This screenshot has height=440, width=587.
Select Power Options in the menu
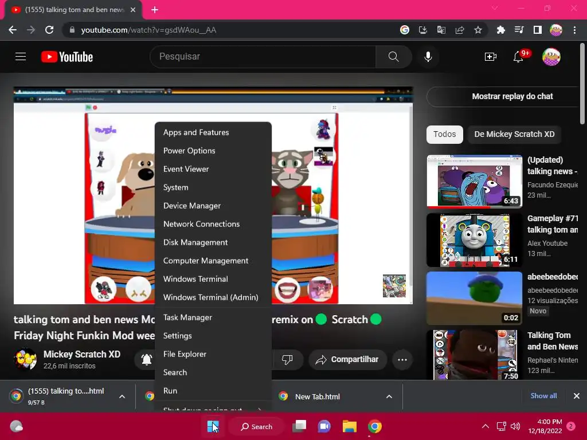[213, 151]
